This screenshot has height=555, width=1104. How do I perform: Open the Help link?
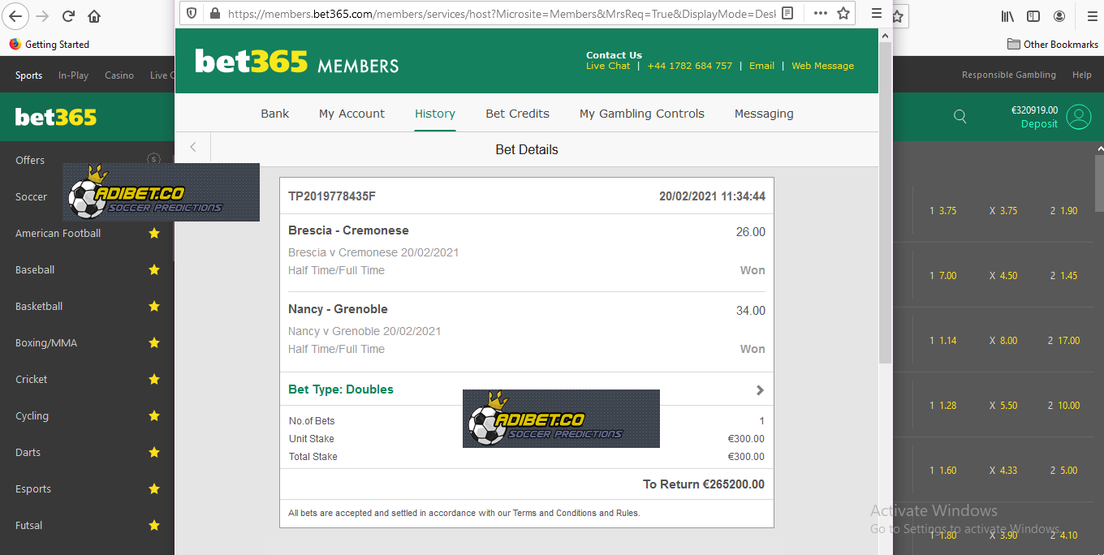point(1082,75)
